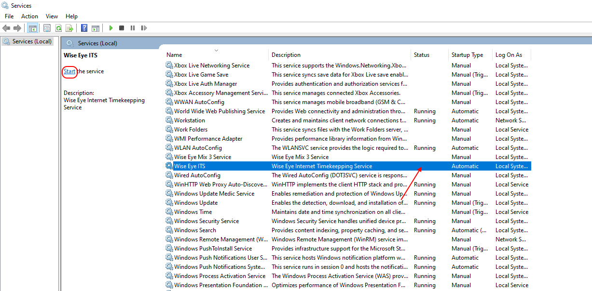The height and width of the screenshot is (291, 592).
Task: Open the Properties toolbar icon
Action: pyautogui.click(x=47, y=28)
